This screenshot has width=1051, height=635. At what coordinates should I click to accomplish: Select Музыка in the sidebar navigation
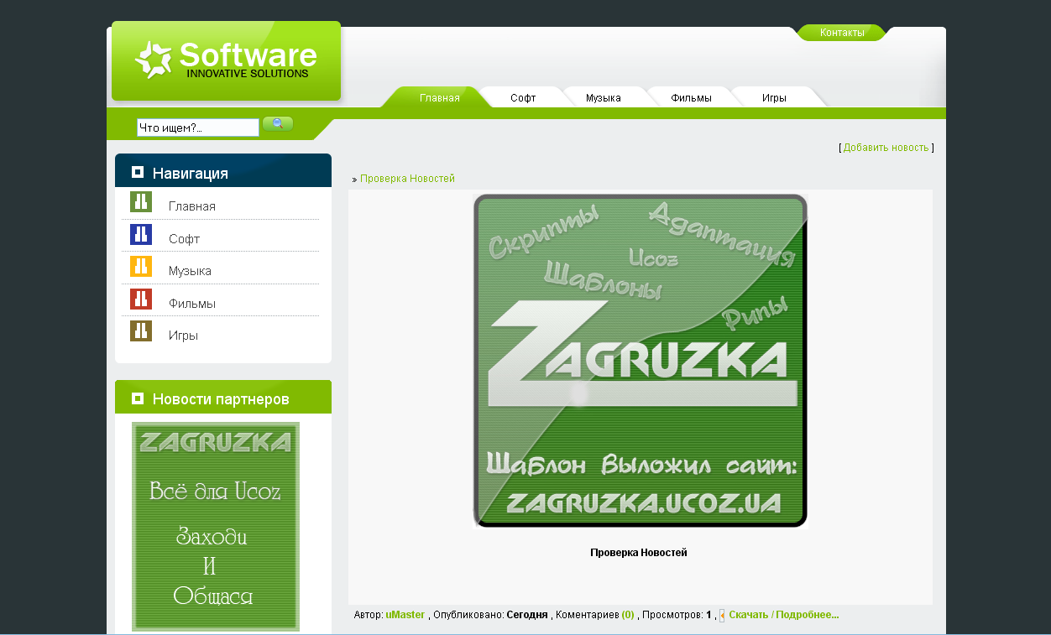[190, 271]
